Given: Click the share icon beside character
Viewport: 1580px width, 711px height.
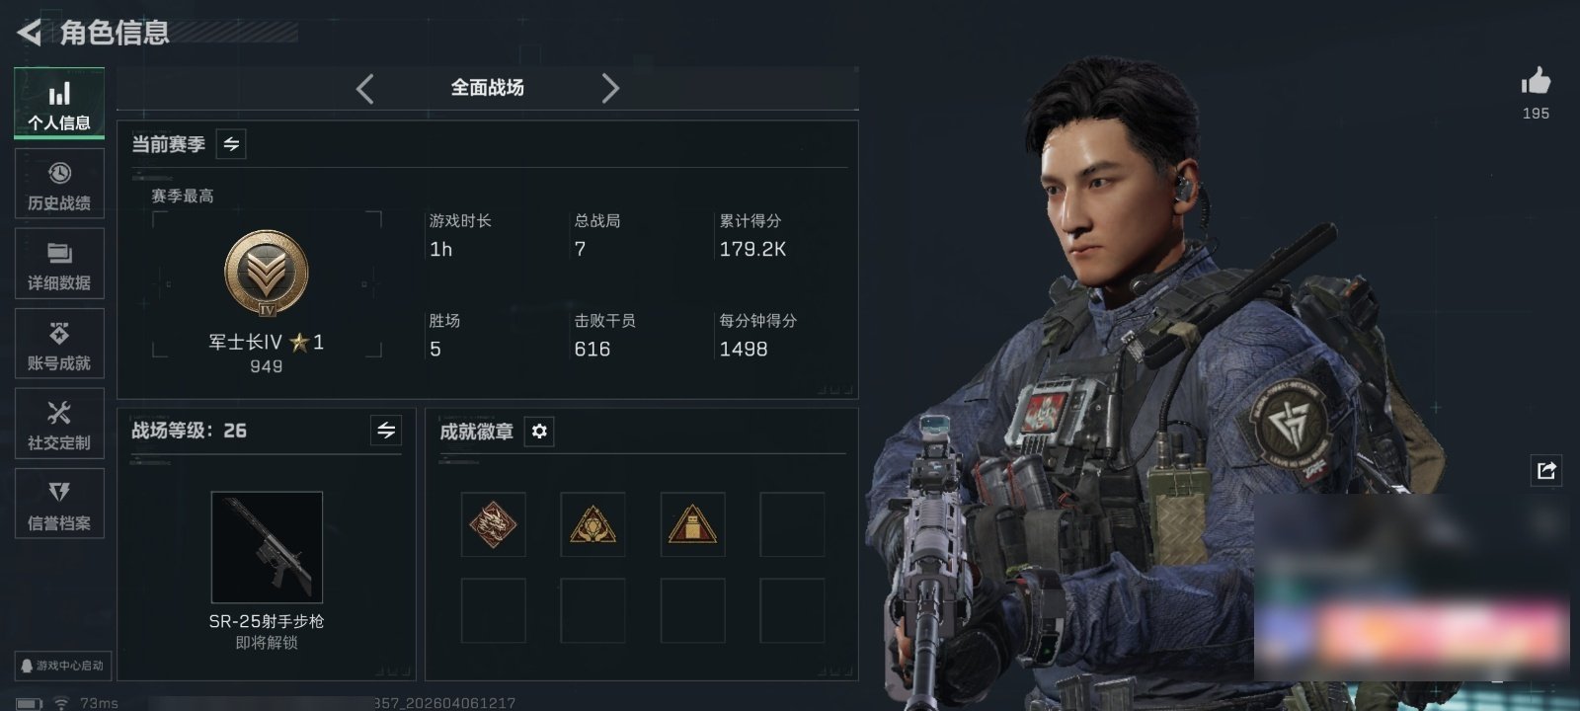Looking at the screenshot, I should coord(1546,470).
